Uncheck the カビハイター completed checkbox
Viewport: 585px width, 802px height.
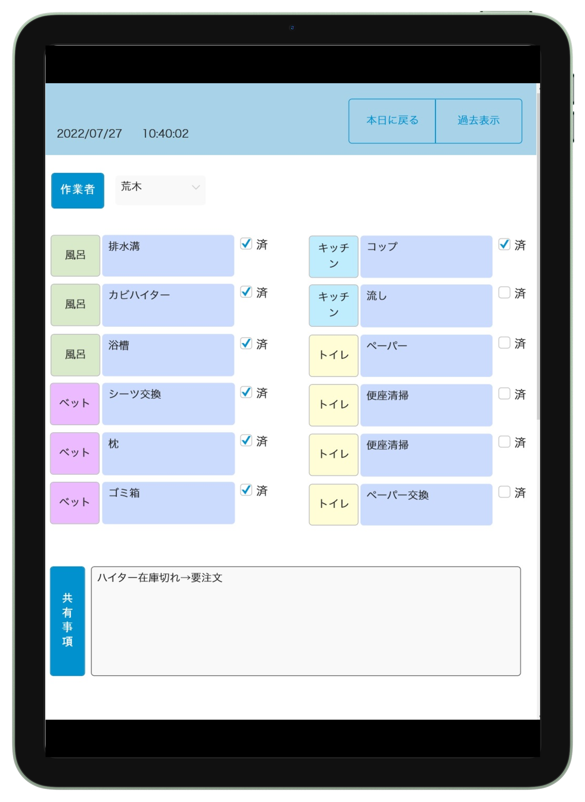[246, 292]
